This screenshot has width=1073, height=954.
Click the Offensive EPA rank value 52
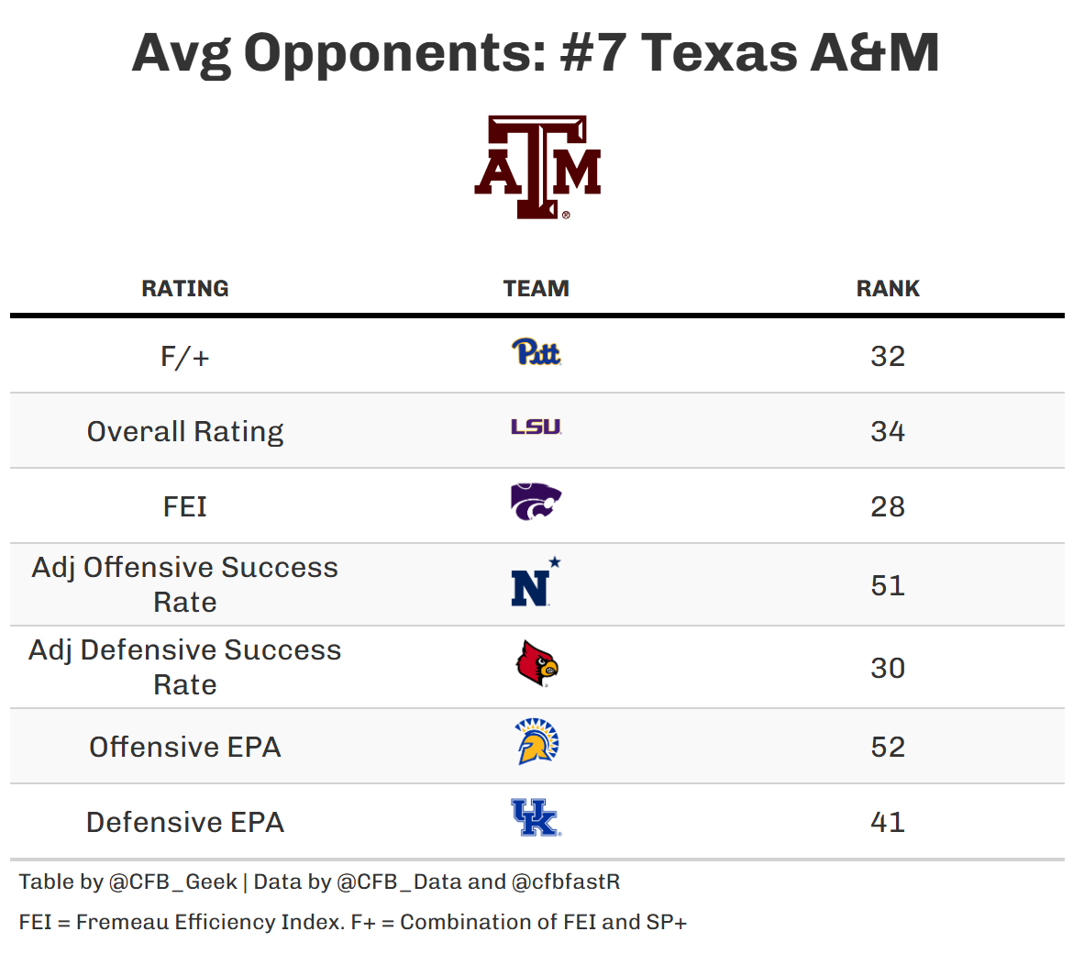888,747
